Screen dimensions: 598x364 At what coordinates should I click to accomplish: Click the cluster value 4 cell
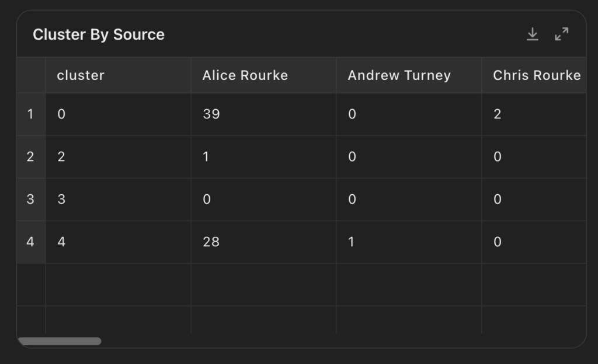[x=118, y=242]
